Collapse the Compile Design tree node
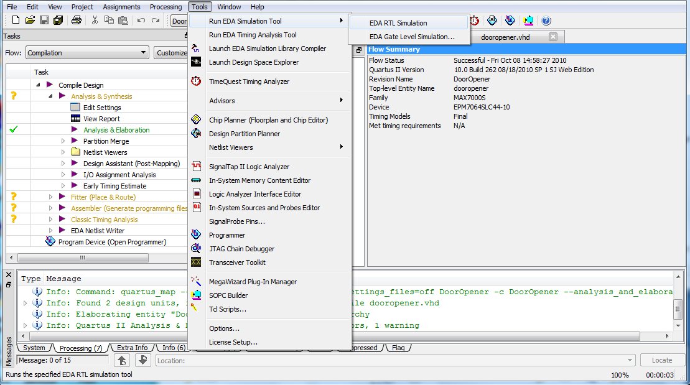This screenshot has height=385, width=690. (39, 85)
